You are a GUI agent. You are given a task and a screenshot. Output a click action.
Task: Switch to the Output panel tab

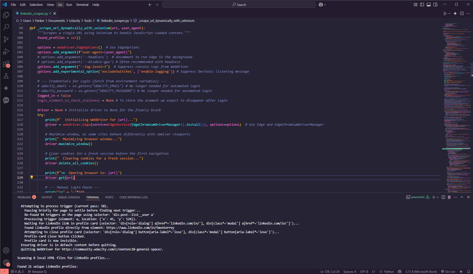[47, 197]
